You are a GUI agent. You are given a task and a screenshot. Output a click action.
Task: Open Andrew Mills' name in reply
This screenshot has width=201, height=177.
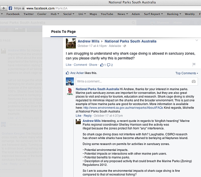[x=92, y=121]
